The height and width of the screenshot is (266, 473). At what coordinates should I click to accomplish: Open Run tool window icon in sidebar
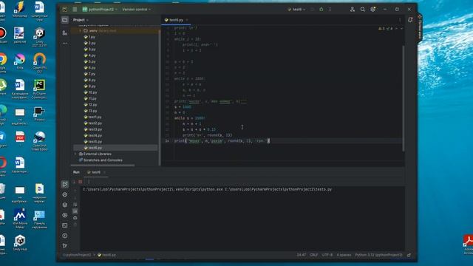(65, 184)
